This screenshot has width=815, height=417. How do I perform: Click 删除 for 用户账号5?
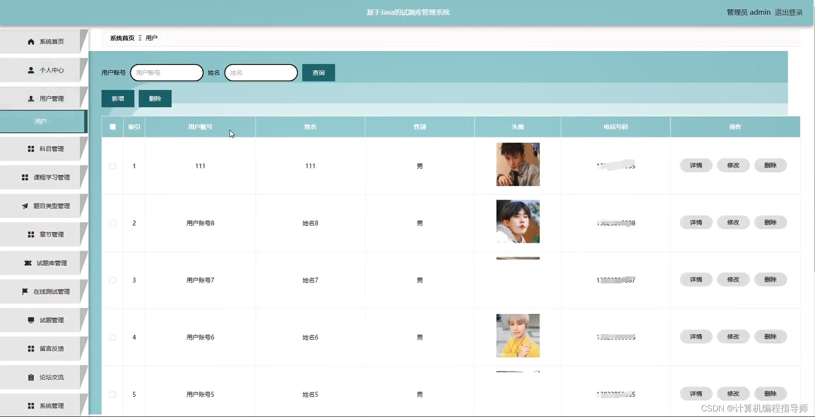click(770, 394)
